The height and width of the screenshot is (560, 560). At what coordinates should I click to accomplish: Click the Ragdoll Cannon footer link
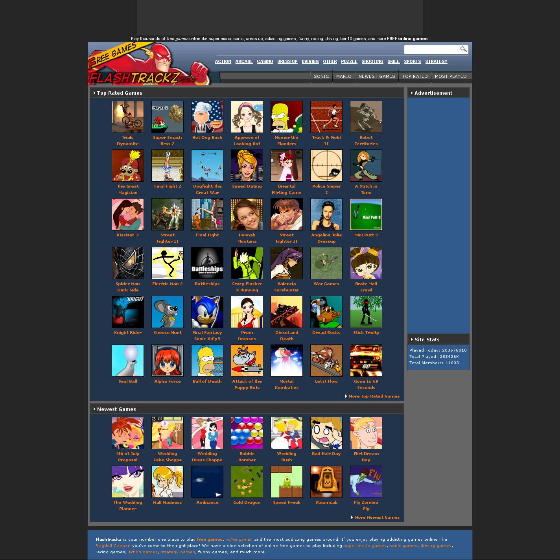click(x=113, y=545)
